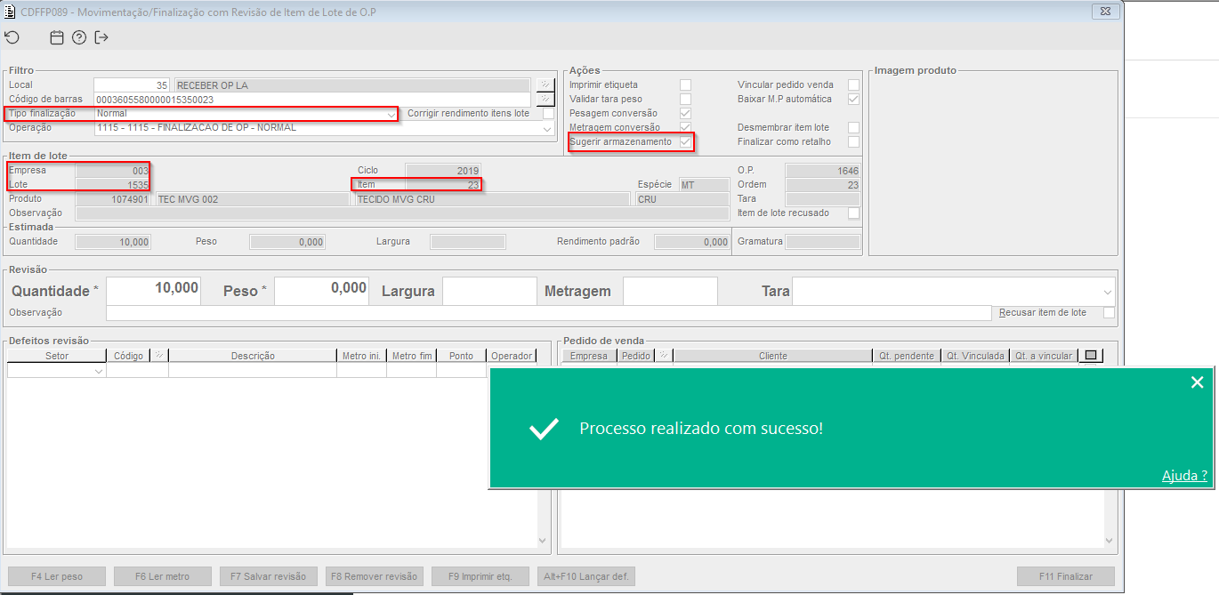The width and height of the screenshot is (1219, 595).
Task: Click the lookup button beside Código de barras
Action: 545,100
